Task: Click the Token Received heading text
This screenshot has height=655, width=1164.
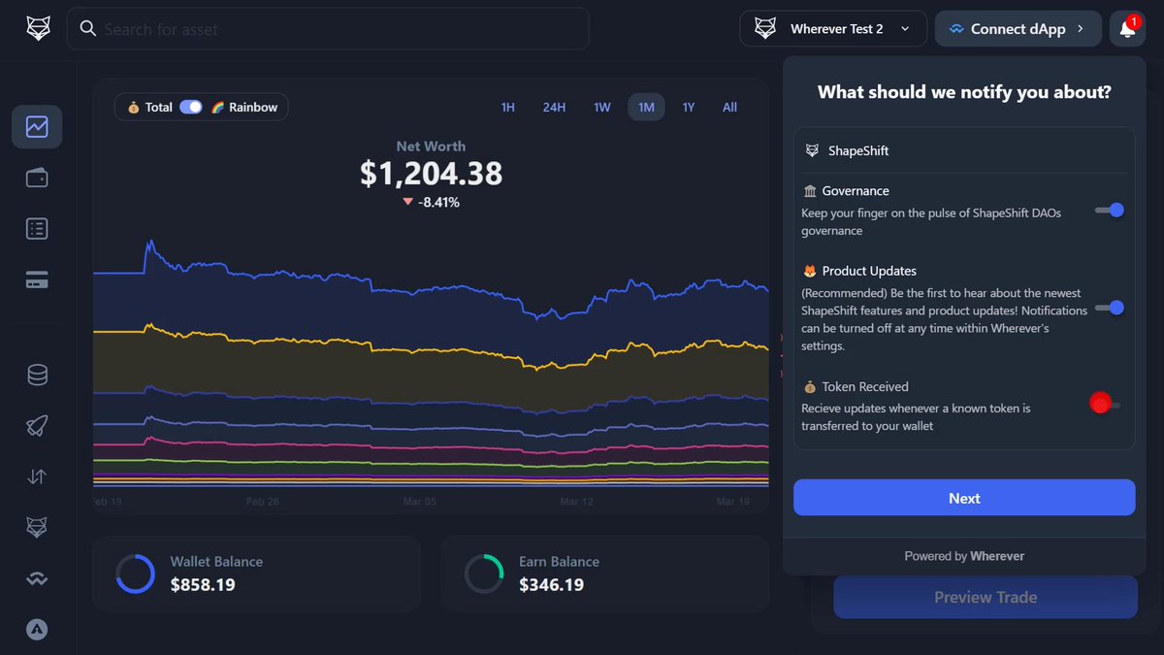Action: click(x=865, y=386)
